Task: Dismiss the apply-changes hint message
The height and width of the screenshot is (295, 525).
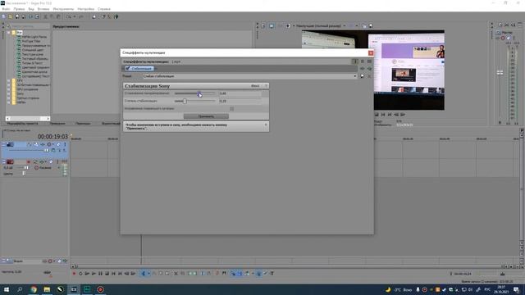Action: click(x=266, y=125)
